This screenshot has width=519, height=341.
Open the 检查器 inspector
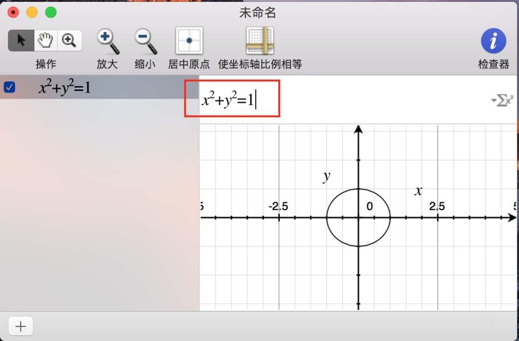[493, 40]
